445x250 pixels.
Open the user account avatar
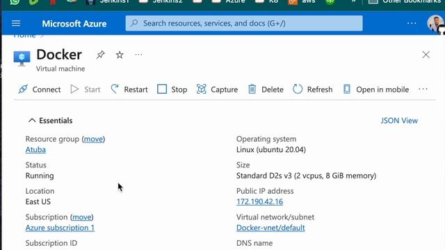click(x=435, y=23)
